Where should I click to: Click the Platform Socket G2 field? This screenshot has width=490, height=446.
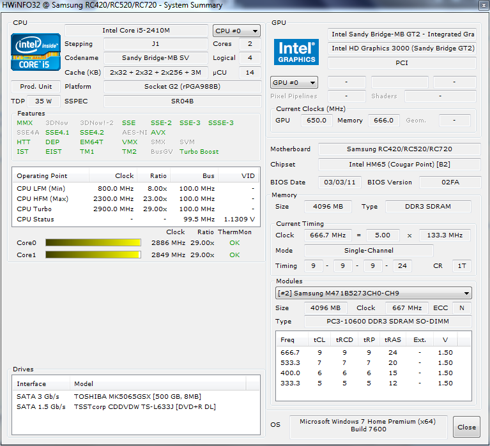pyautogui.click(x=182, y=86)
